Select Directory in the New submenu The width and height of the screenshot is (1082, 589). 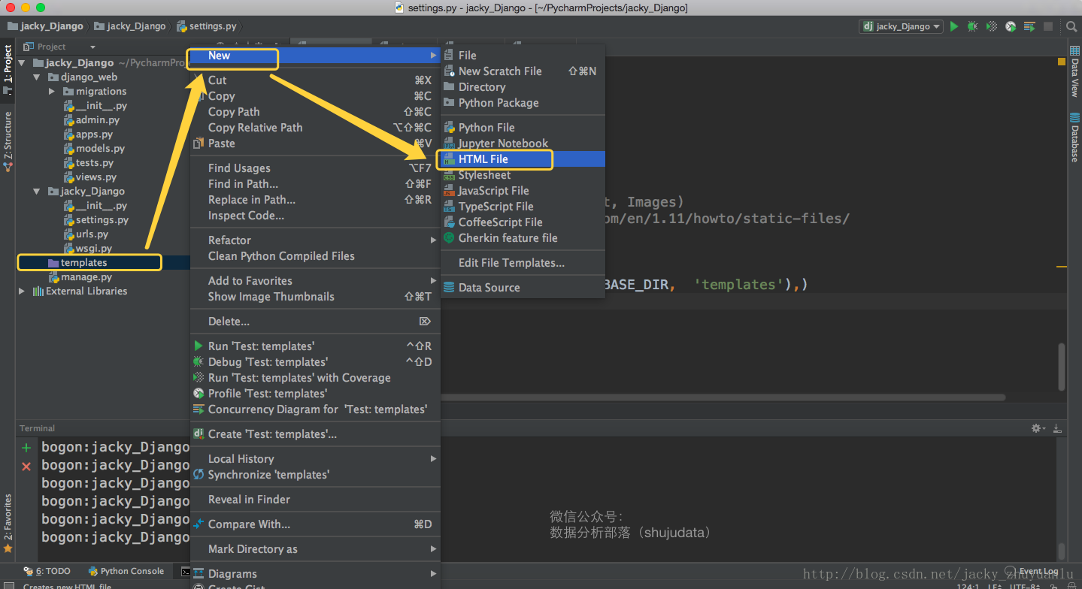point(523,87)
